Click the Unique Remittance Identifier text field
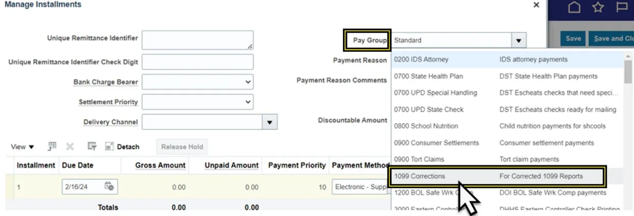This screenshot has width=634, height=216. coord(198,40)
